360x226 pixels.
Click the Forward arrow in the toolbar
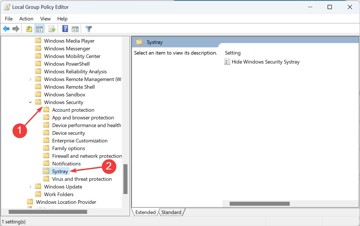(x=16, y=29)
